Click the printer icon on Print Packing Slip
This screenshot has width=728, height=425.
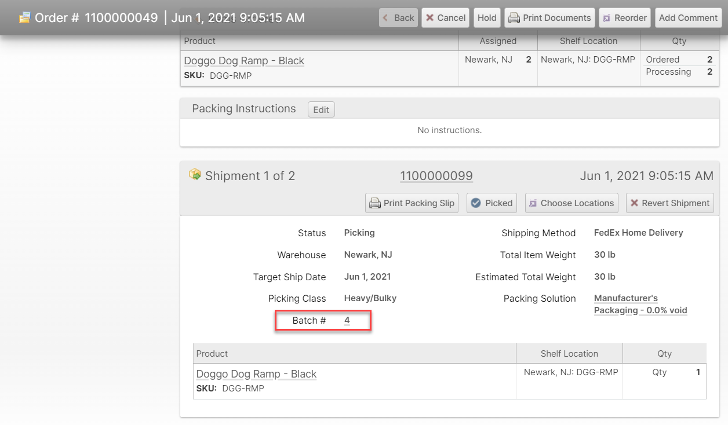pyautogui.click(x=375, y=203)
